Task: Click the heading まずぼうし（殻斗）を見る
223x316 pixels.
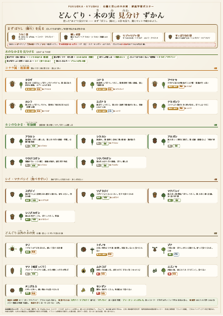Action: click(26, 29)
